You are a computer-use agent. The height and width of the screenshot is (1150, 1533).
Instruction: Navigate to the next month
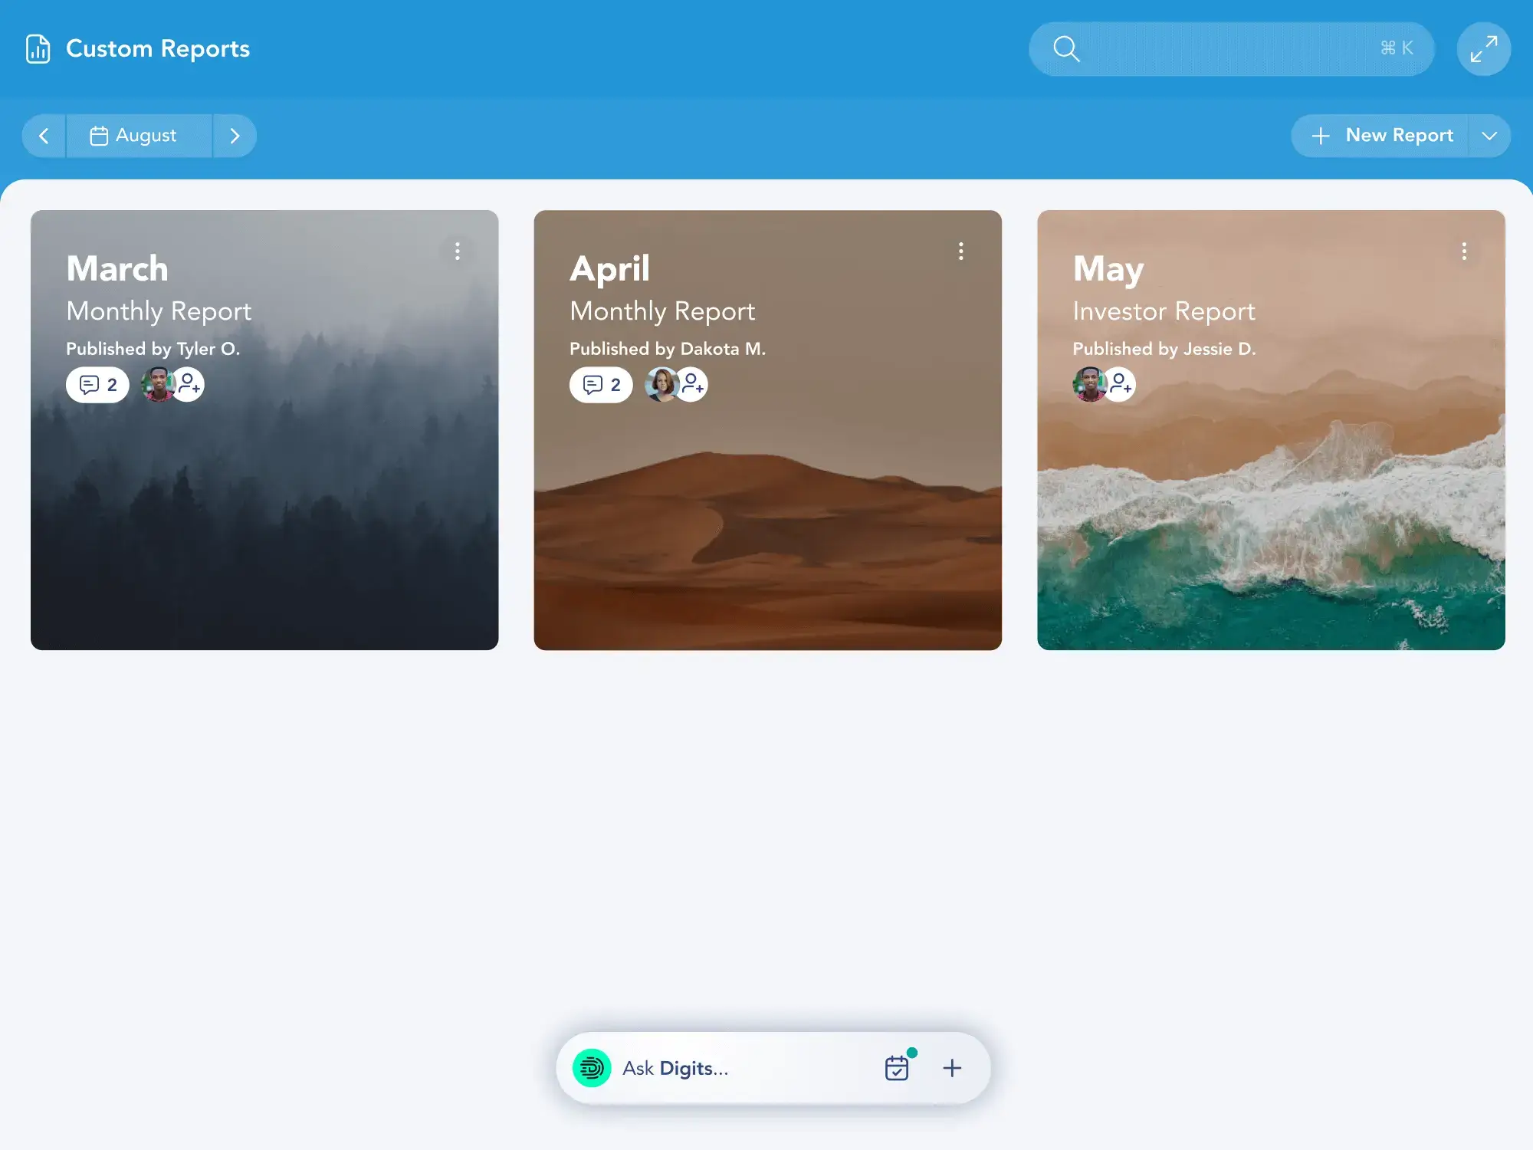[x=235, y=135]
